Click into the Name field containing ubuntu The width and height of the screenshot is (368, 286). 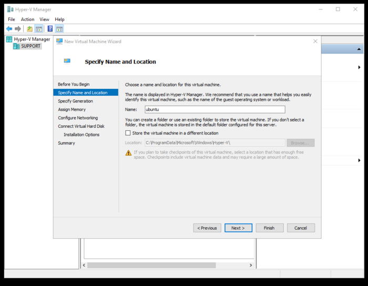(214, 109)
